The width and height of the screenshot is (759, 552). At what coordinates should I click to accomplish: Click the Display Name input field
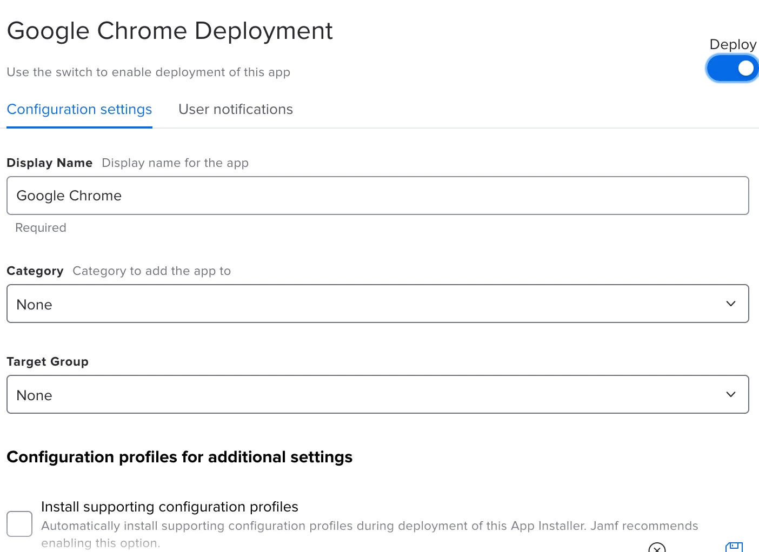click(x=378, y=196)
